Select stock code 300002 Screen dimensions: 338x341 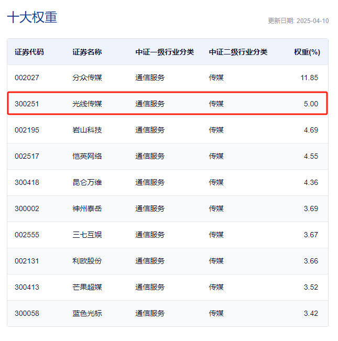[27, 208]
